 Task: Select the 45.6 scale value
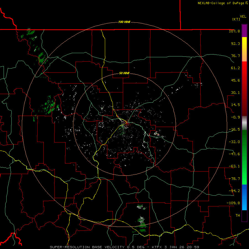(x=235, y=80)
